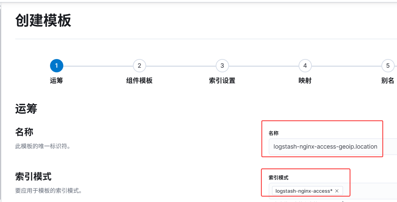
Task: Go to the 索引设置 step label
Action: click(222, 81)
